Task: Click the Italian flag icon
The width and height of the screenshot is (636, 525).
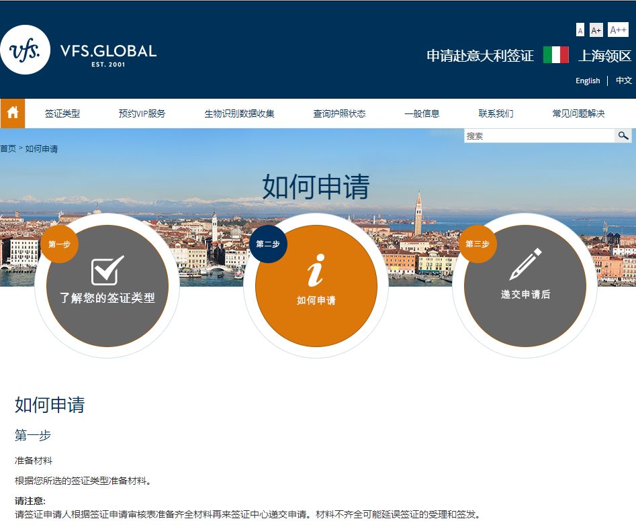Action: 555,55
